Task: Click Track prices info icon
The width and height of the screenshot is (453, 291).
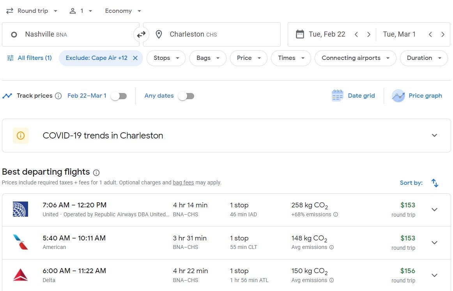Action: click(58, 96)
